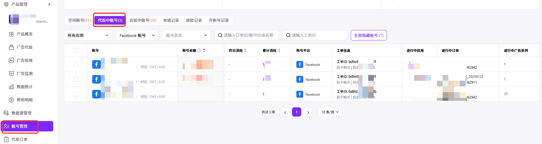542x144 pixels.
Task: Click the 全部隐藏账号 (7) button
Action: (368, 35)
